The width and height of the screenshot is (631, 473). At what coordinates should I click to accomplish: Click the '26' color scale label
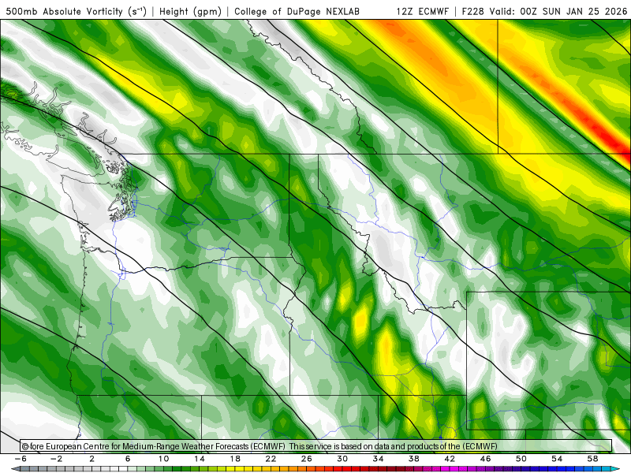click(307, 459)
